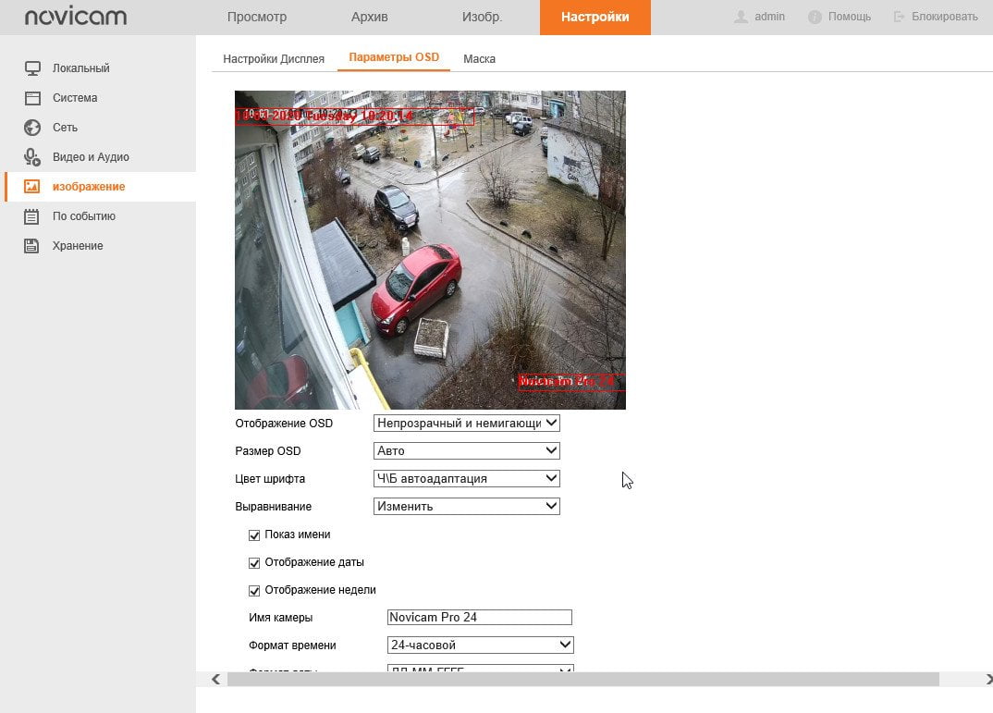Viewport: 993px width, 713px height.
Task: Toggle the Отображение недели checkbox
Action: (254, 591)
